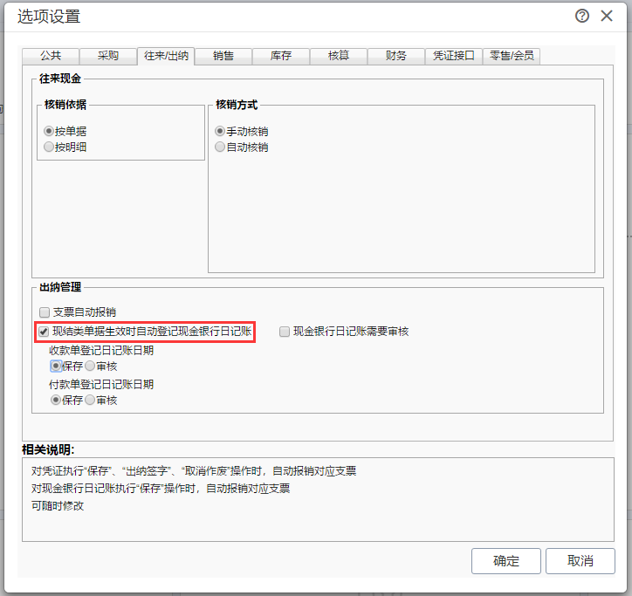Viewport: 632px width, 596px height.
Task: Click the 付款单登记日记账日期 label
Action: point(101,384)
